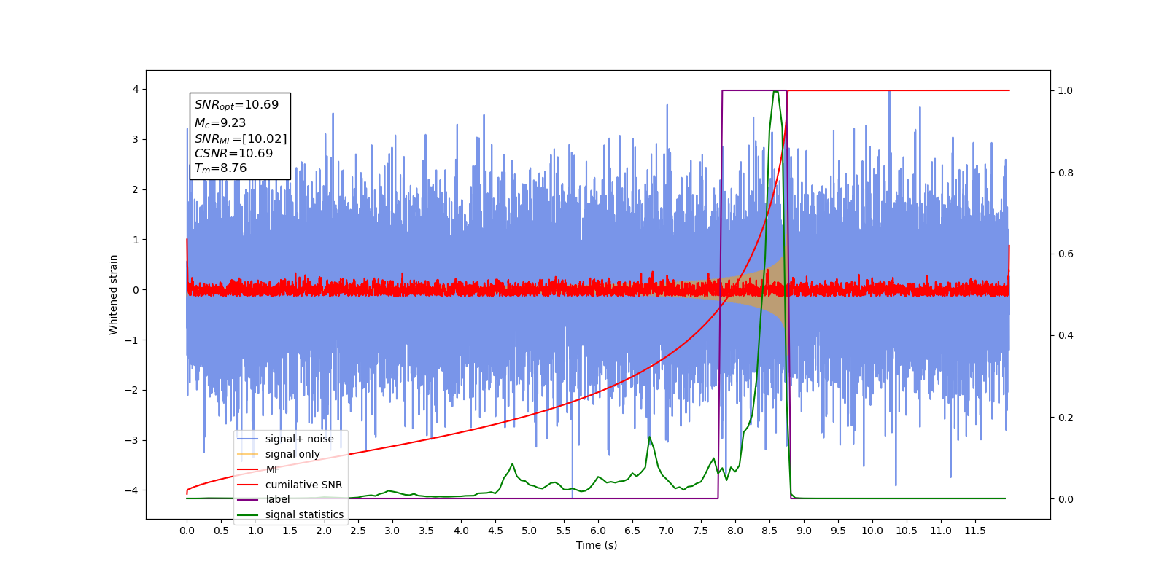The height and width of the screenshot is (583, 1167).
Task: Click the 5.5 tick on time axis
Action: tap(564, 531)
